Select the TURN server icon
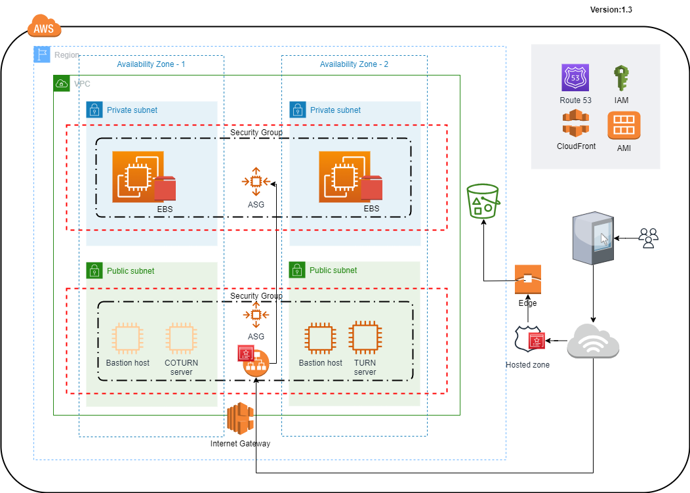This screenshot has height=493, width=690. (365, 337)
